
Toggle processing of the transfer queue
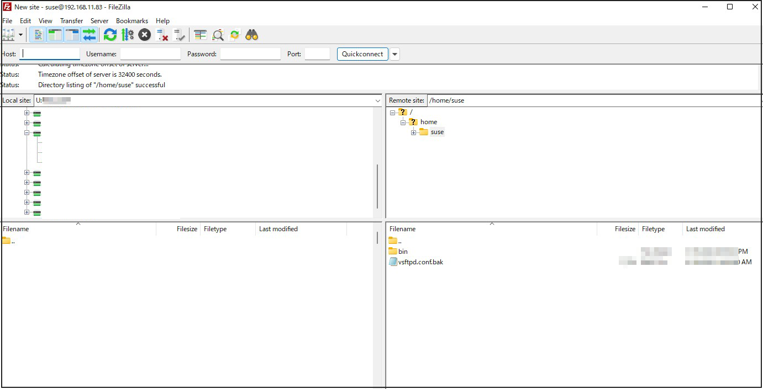(x=128, y=35)
